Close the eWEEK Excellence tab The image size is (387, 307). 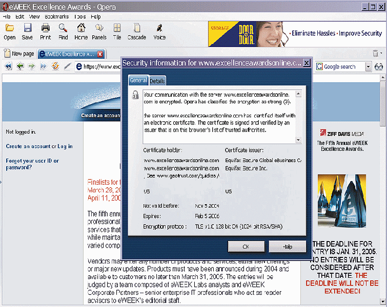coord(100,54)
